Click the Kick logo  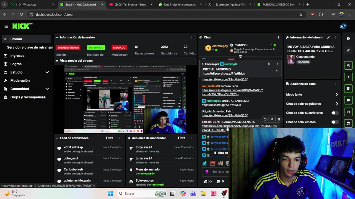(x=22, y=26)
